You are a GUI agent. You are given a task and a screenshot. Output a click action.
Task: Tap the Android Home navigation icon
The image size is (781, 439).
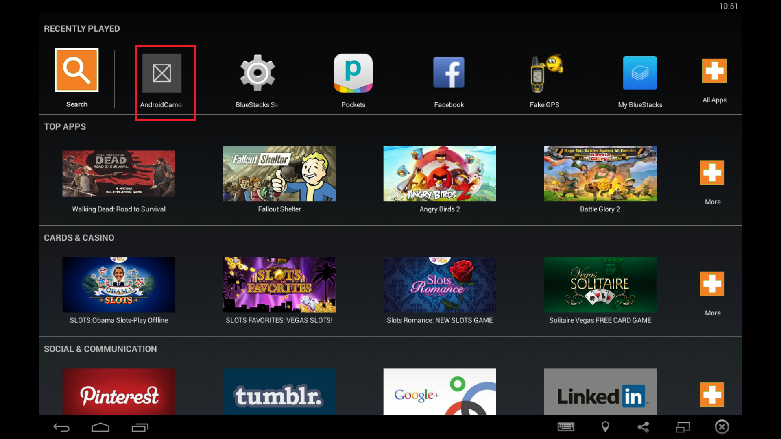[100, 427]
